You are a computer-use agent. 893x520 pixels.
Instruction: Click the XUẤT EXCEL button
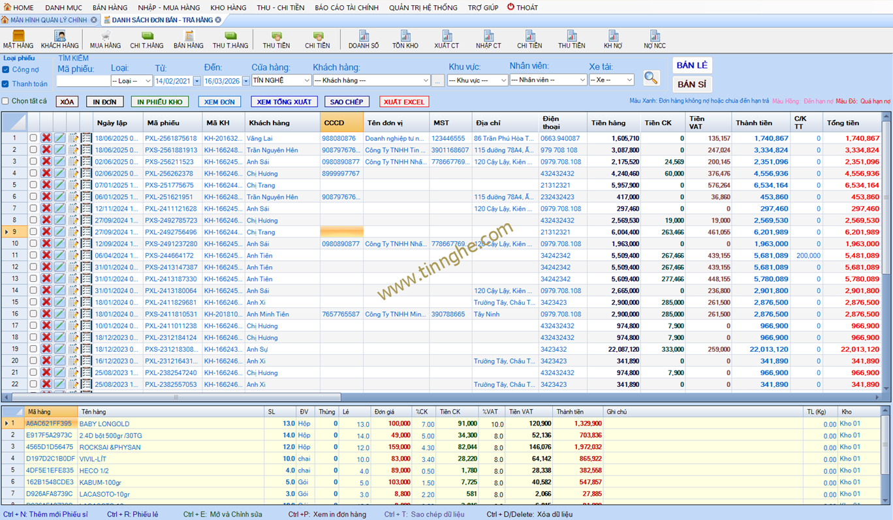pyautogui.click(x=404, y=102)
